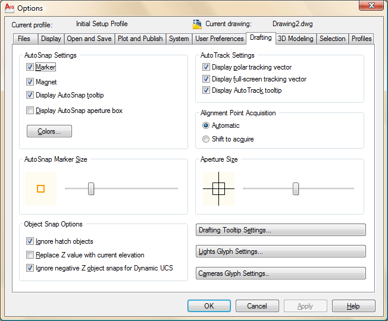Screen dimensions: 388x321
Task: Toggle Ignore negative Z object snaps option
Action: [x=30, y=268]
